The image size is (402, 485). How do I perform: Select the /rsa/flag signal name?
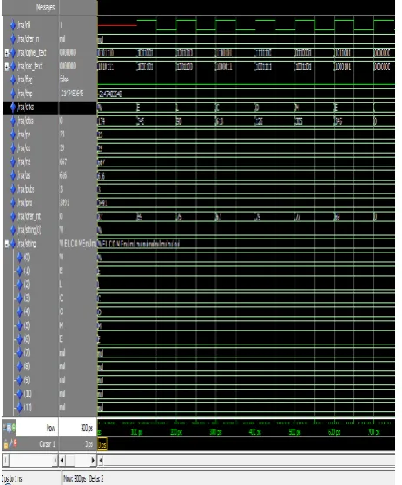tap(25, 80)
